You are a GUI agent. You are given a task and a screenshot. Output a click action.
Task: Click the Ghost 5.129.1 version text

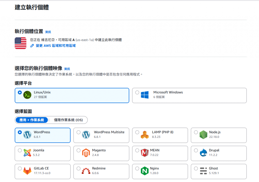(x=214, y=173)
